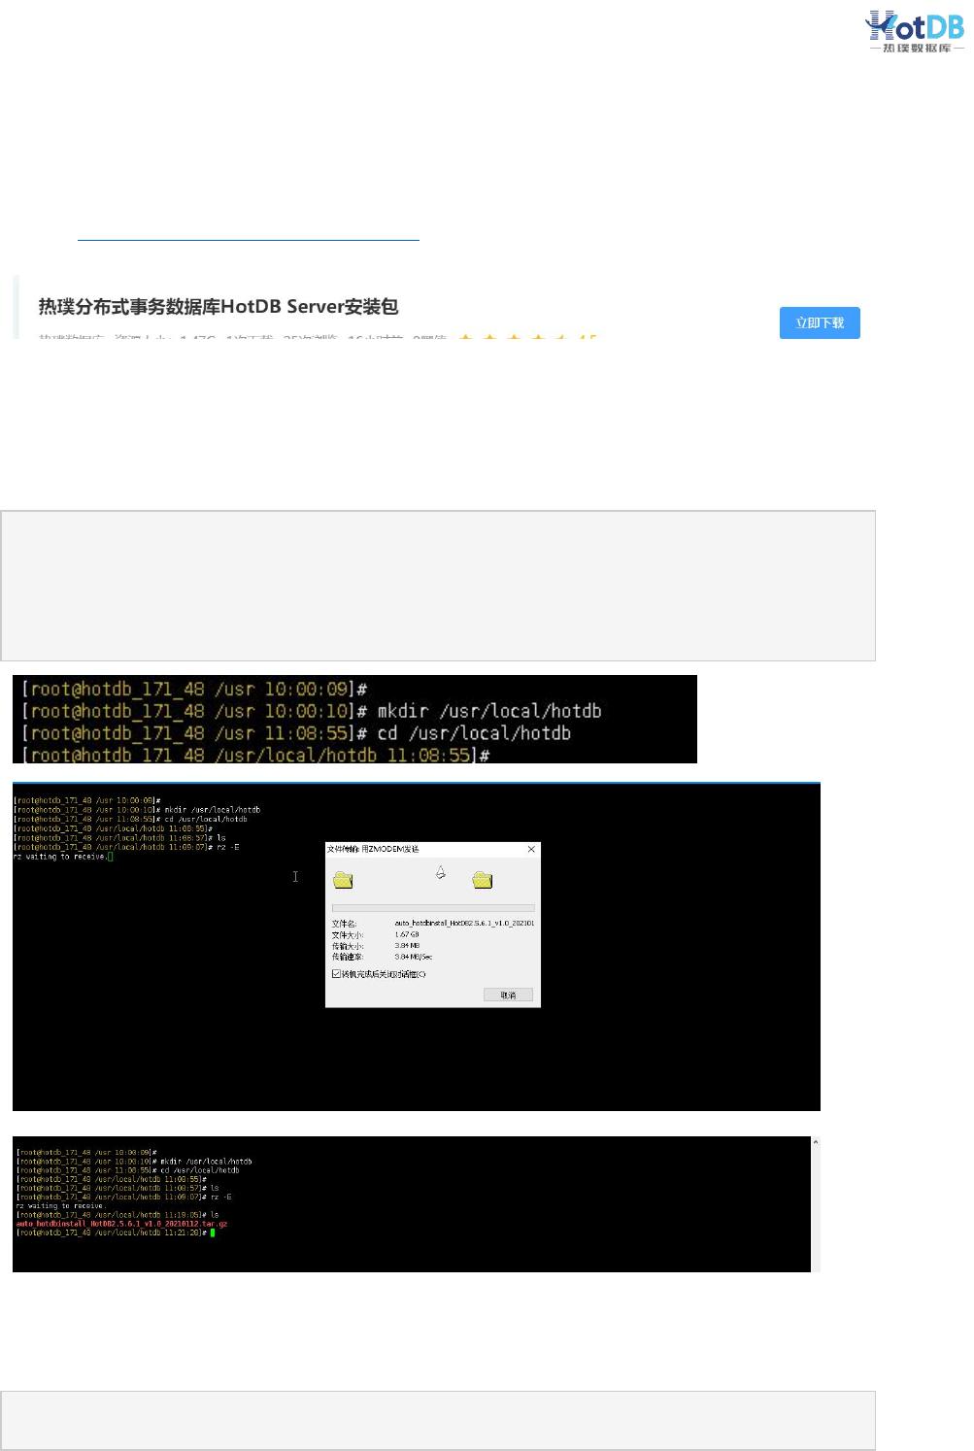Click the first terminal screenshot thumbnail

point(354,719)
